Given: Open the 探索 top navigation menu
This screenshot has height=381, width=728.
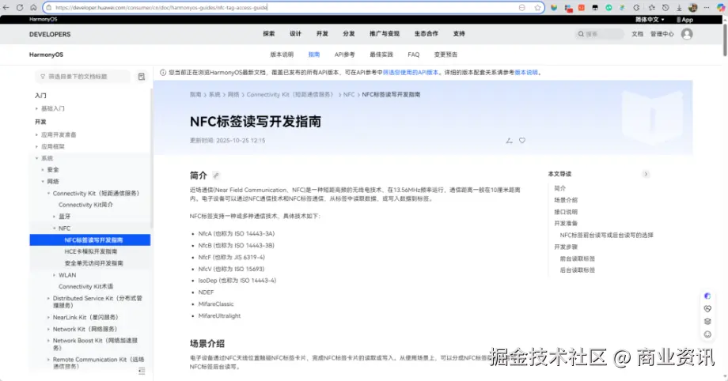Looking at the screenshot, I should pyautogui.click(x=269, y=34).
